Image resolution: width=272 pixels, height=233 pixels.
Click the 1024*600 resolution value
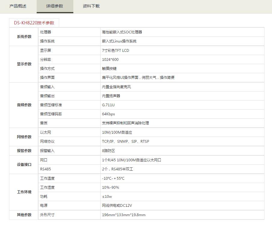(110, 60)
